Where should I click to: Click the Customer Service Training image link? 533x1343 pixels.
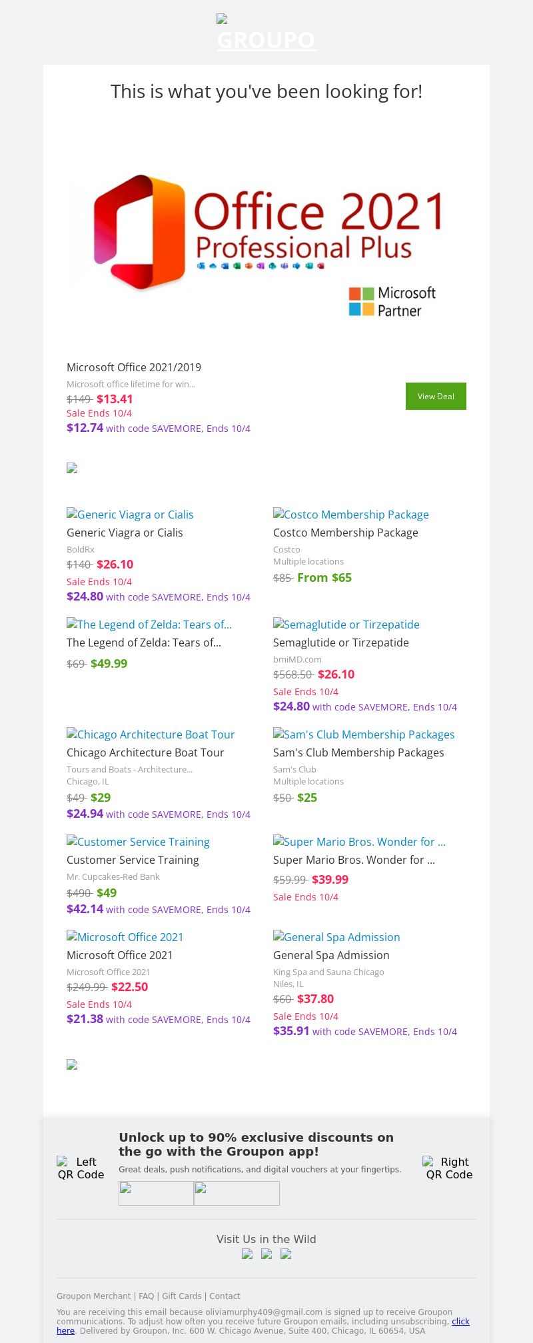pyautogui.click(x=138, y=842)
